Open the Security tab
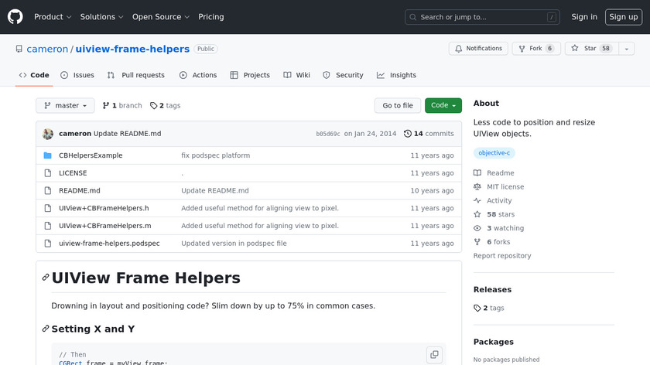The image size is (650, 365). pyautogui.click(x=344, y=75)
